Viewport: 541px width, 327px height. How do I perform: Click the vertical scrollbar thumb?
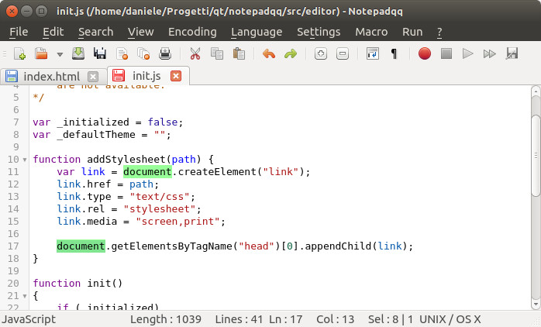pyautogui.click(x=536, y=156)
